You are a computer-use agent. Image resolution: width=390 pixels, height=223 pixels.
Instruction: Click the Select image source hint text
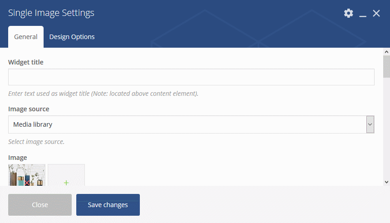(x=36, y=142)
